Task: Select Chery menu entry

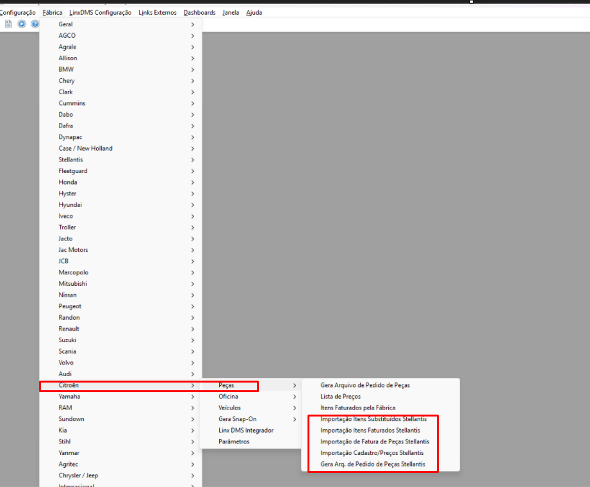Action: pyautogui.click(x=120, y=81)
